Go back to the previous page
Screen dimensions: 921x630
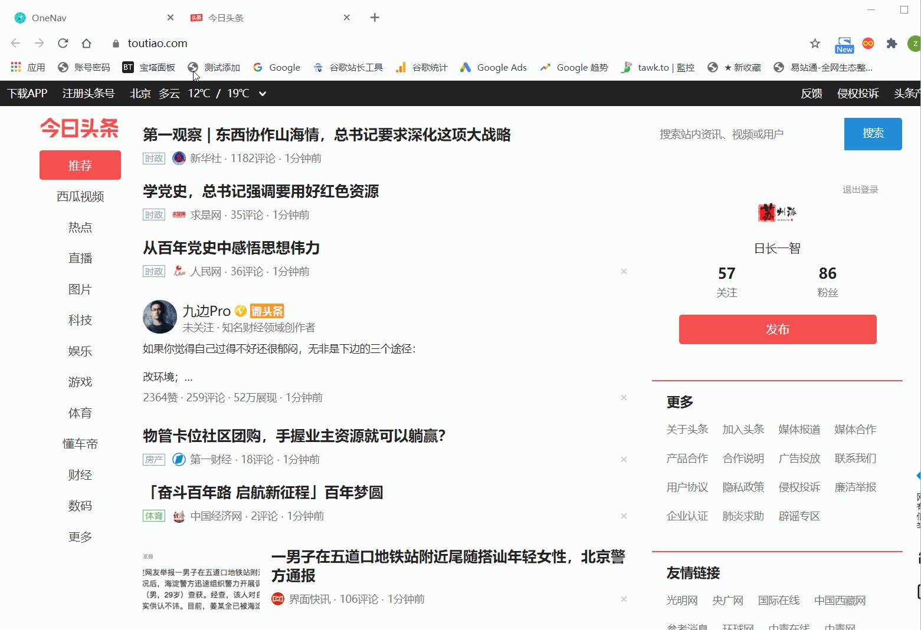(x=16, y=43)
